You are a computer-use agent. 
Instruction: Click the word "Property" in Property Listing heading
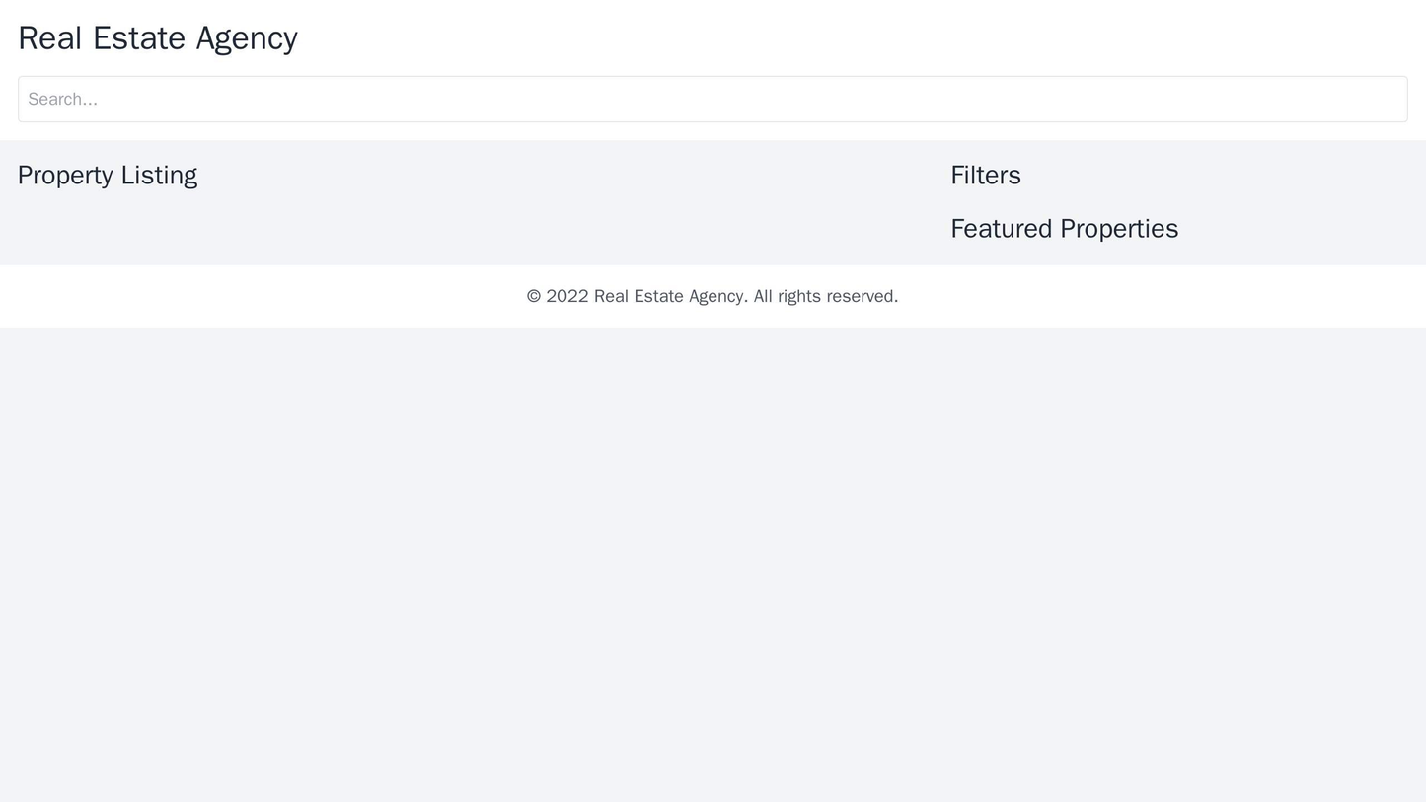click(x=65, y=176)
